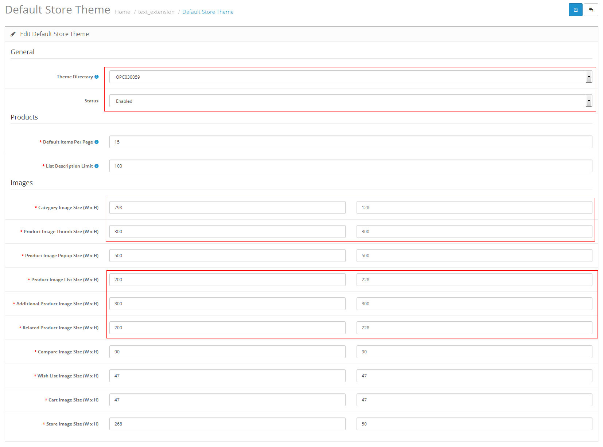The width and height of the screenshot is (603, 447).
Task: Focus the List Description Limit field
Action: tap(350, 166)
